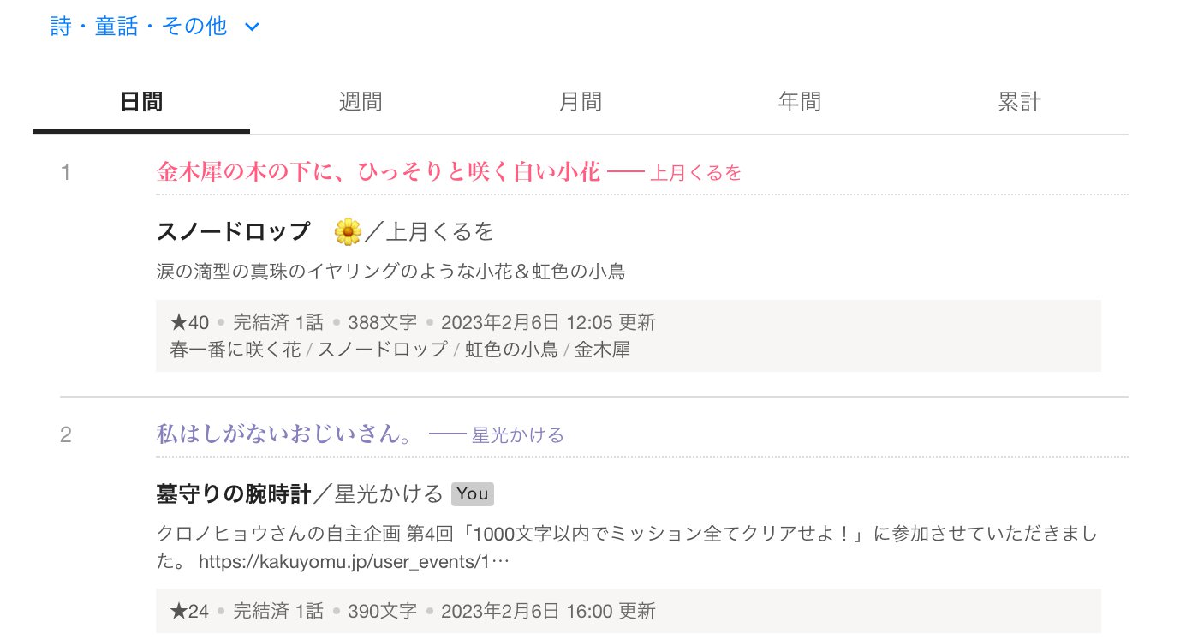This screenshot has height=640, width=1180.
Task: Click the ★24 star rating
Action: click(190, 611)
